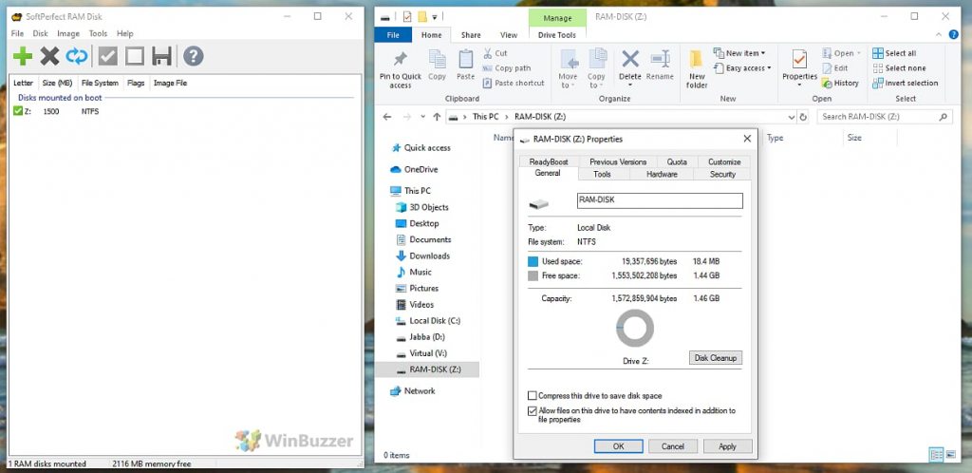Click the Explorer ribbon help icon
The width and height of the screenshot is (972, 473).
click(x=953, y=35)
